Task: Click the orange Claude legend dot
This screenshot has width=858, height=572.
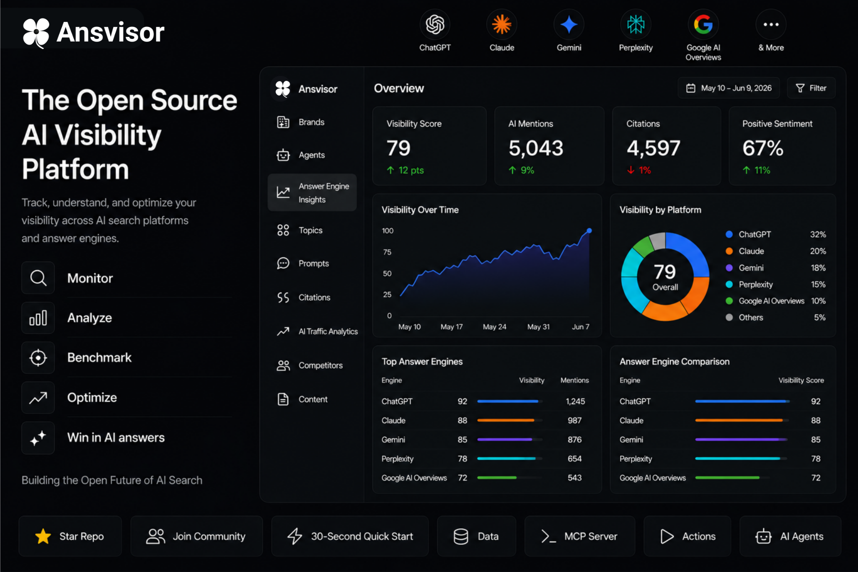Action: [x=729, y=251]
